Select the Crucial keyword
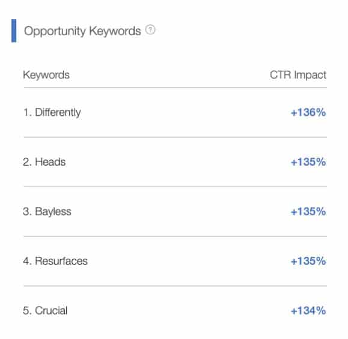Image resolution: width=348 pixels, height=339 pixels. pos(51,310)
